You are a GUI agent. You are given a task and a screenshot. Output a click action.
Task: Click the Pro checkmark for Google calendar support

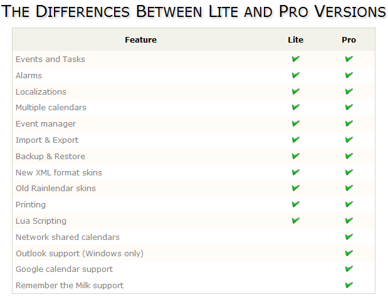point(349,269)
